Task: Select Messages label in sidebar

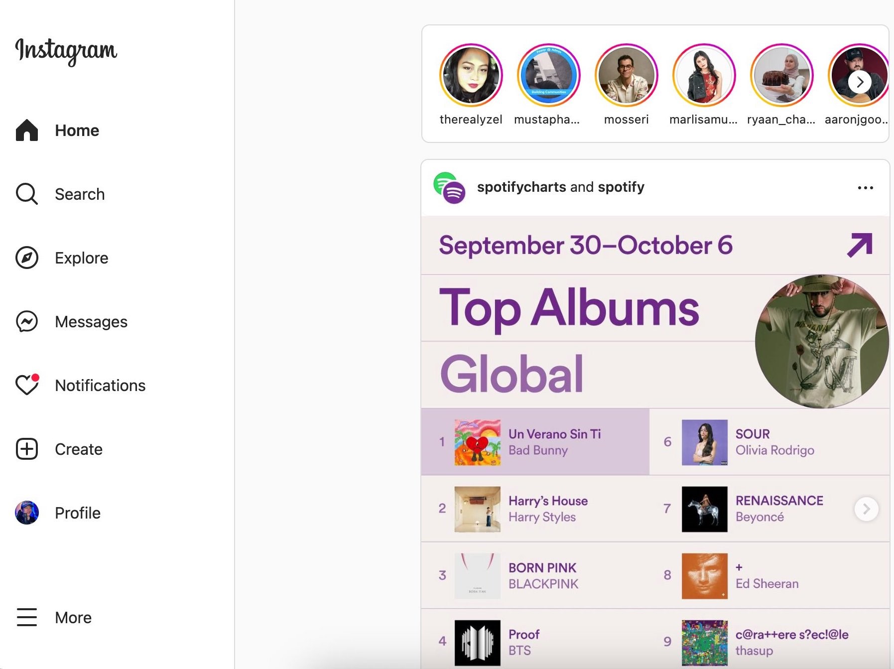Action: pyautogui.click(x=91, y=322)
